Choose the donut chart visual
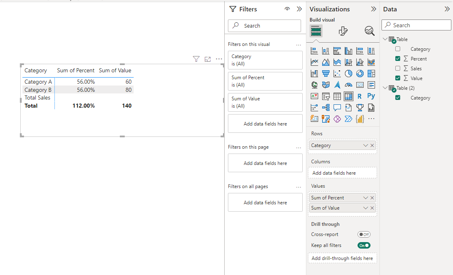The height and width of the screenshot is (275, 453). pyautogui.click(x=360, y=74)
